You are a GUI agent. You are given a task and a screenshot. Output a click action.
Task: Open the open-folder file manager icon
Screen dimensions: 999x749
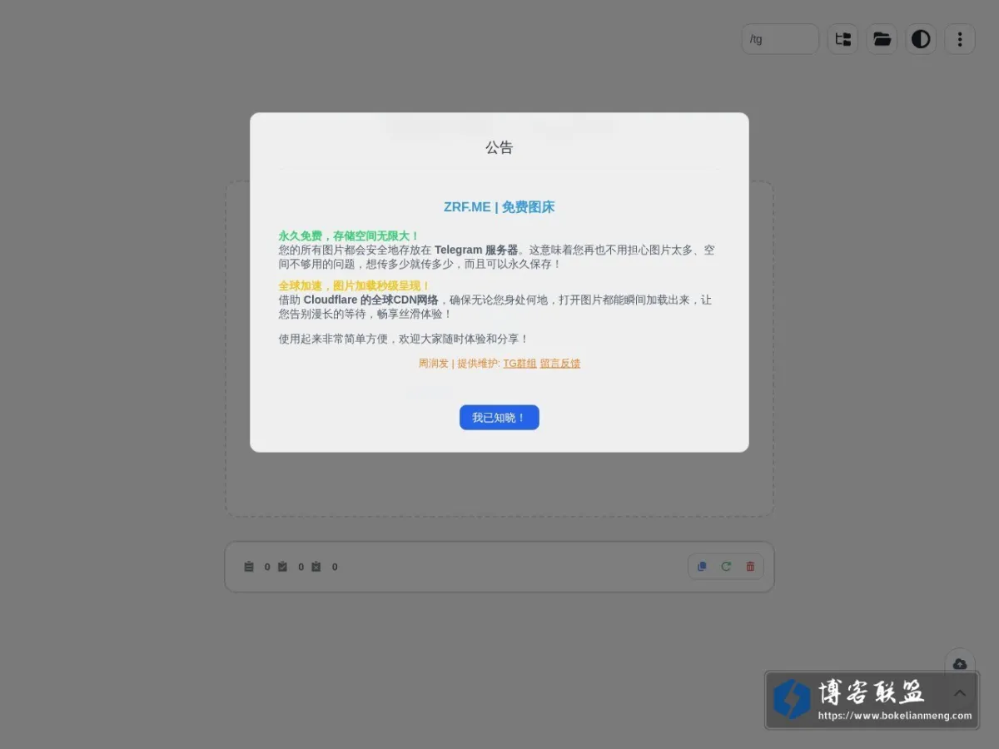(882, 39)
